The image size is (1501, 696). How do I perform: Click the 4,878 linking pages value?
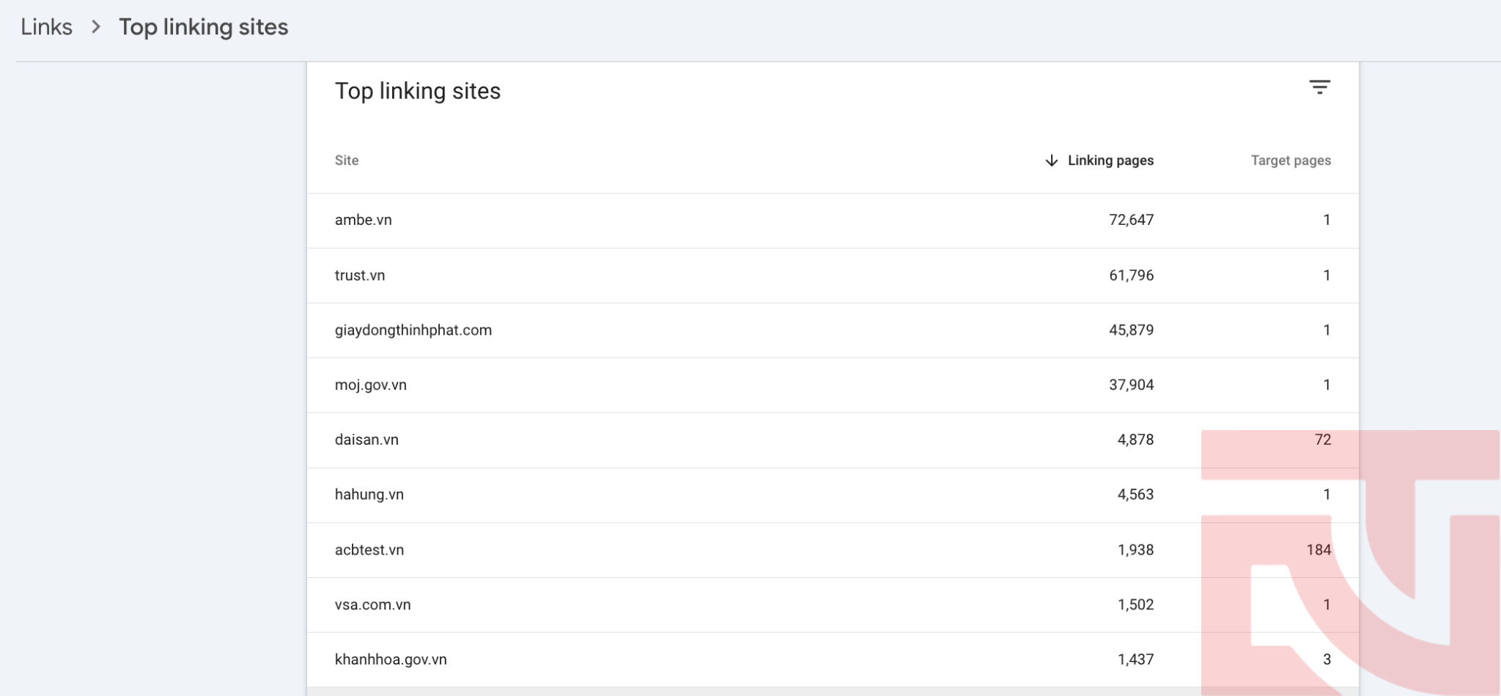point(1135,440)
